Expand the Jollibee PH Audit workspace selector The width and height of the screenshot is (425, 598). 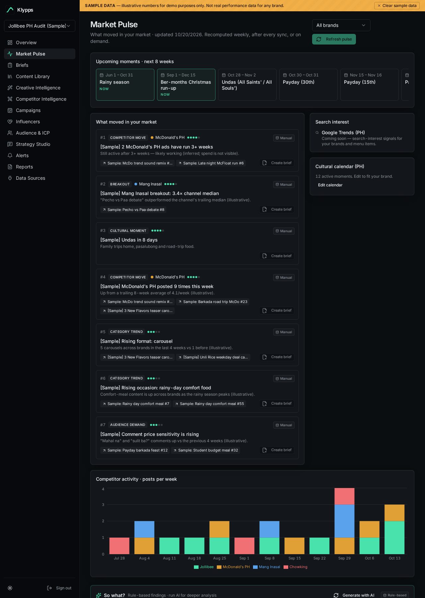coord(40,26)
